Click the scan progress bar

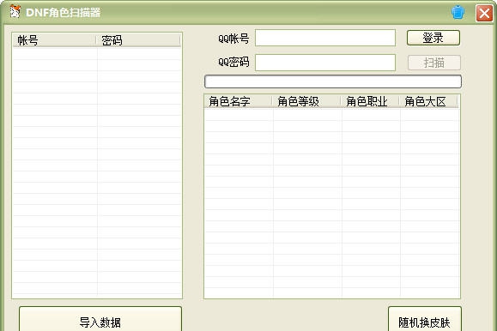point(333,81)
